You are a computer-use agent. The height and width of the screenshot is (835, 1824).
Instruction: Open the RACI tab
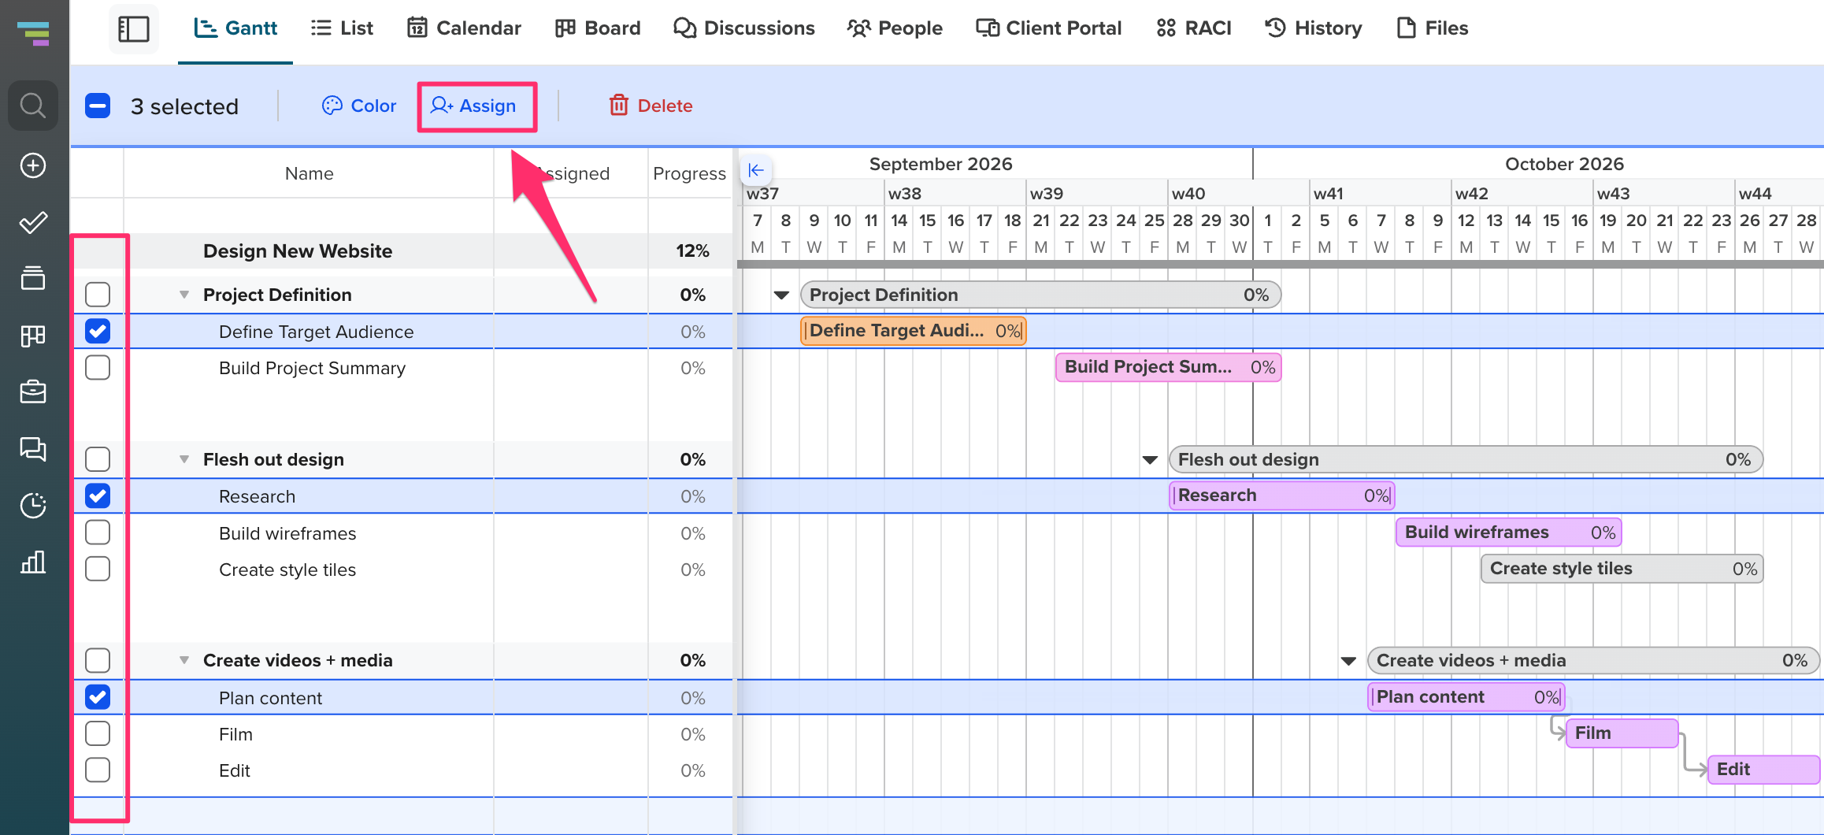1193,28
